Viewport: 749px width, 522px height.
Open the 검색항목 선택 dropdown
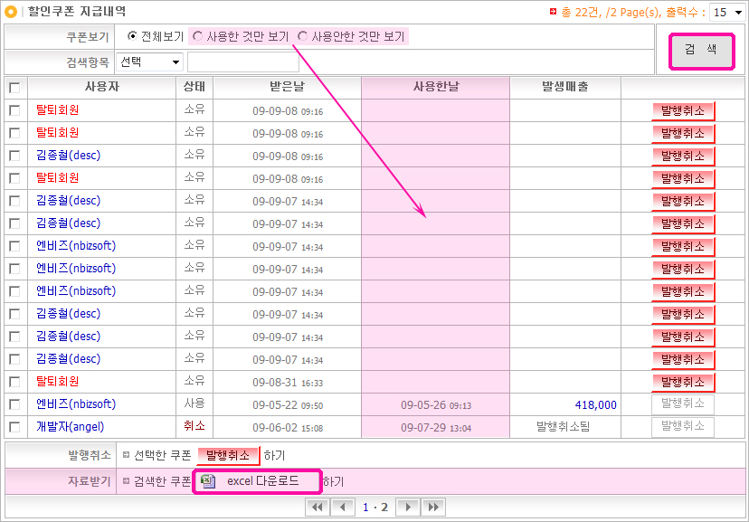150,62
